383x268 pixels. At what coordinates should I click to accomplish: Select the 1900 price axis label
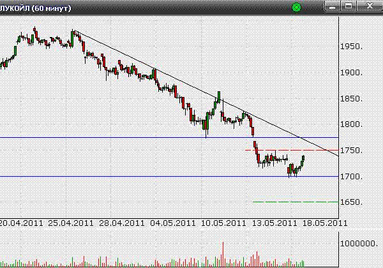[352, 73]
